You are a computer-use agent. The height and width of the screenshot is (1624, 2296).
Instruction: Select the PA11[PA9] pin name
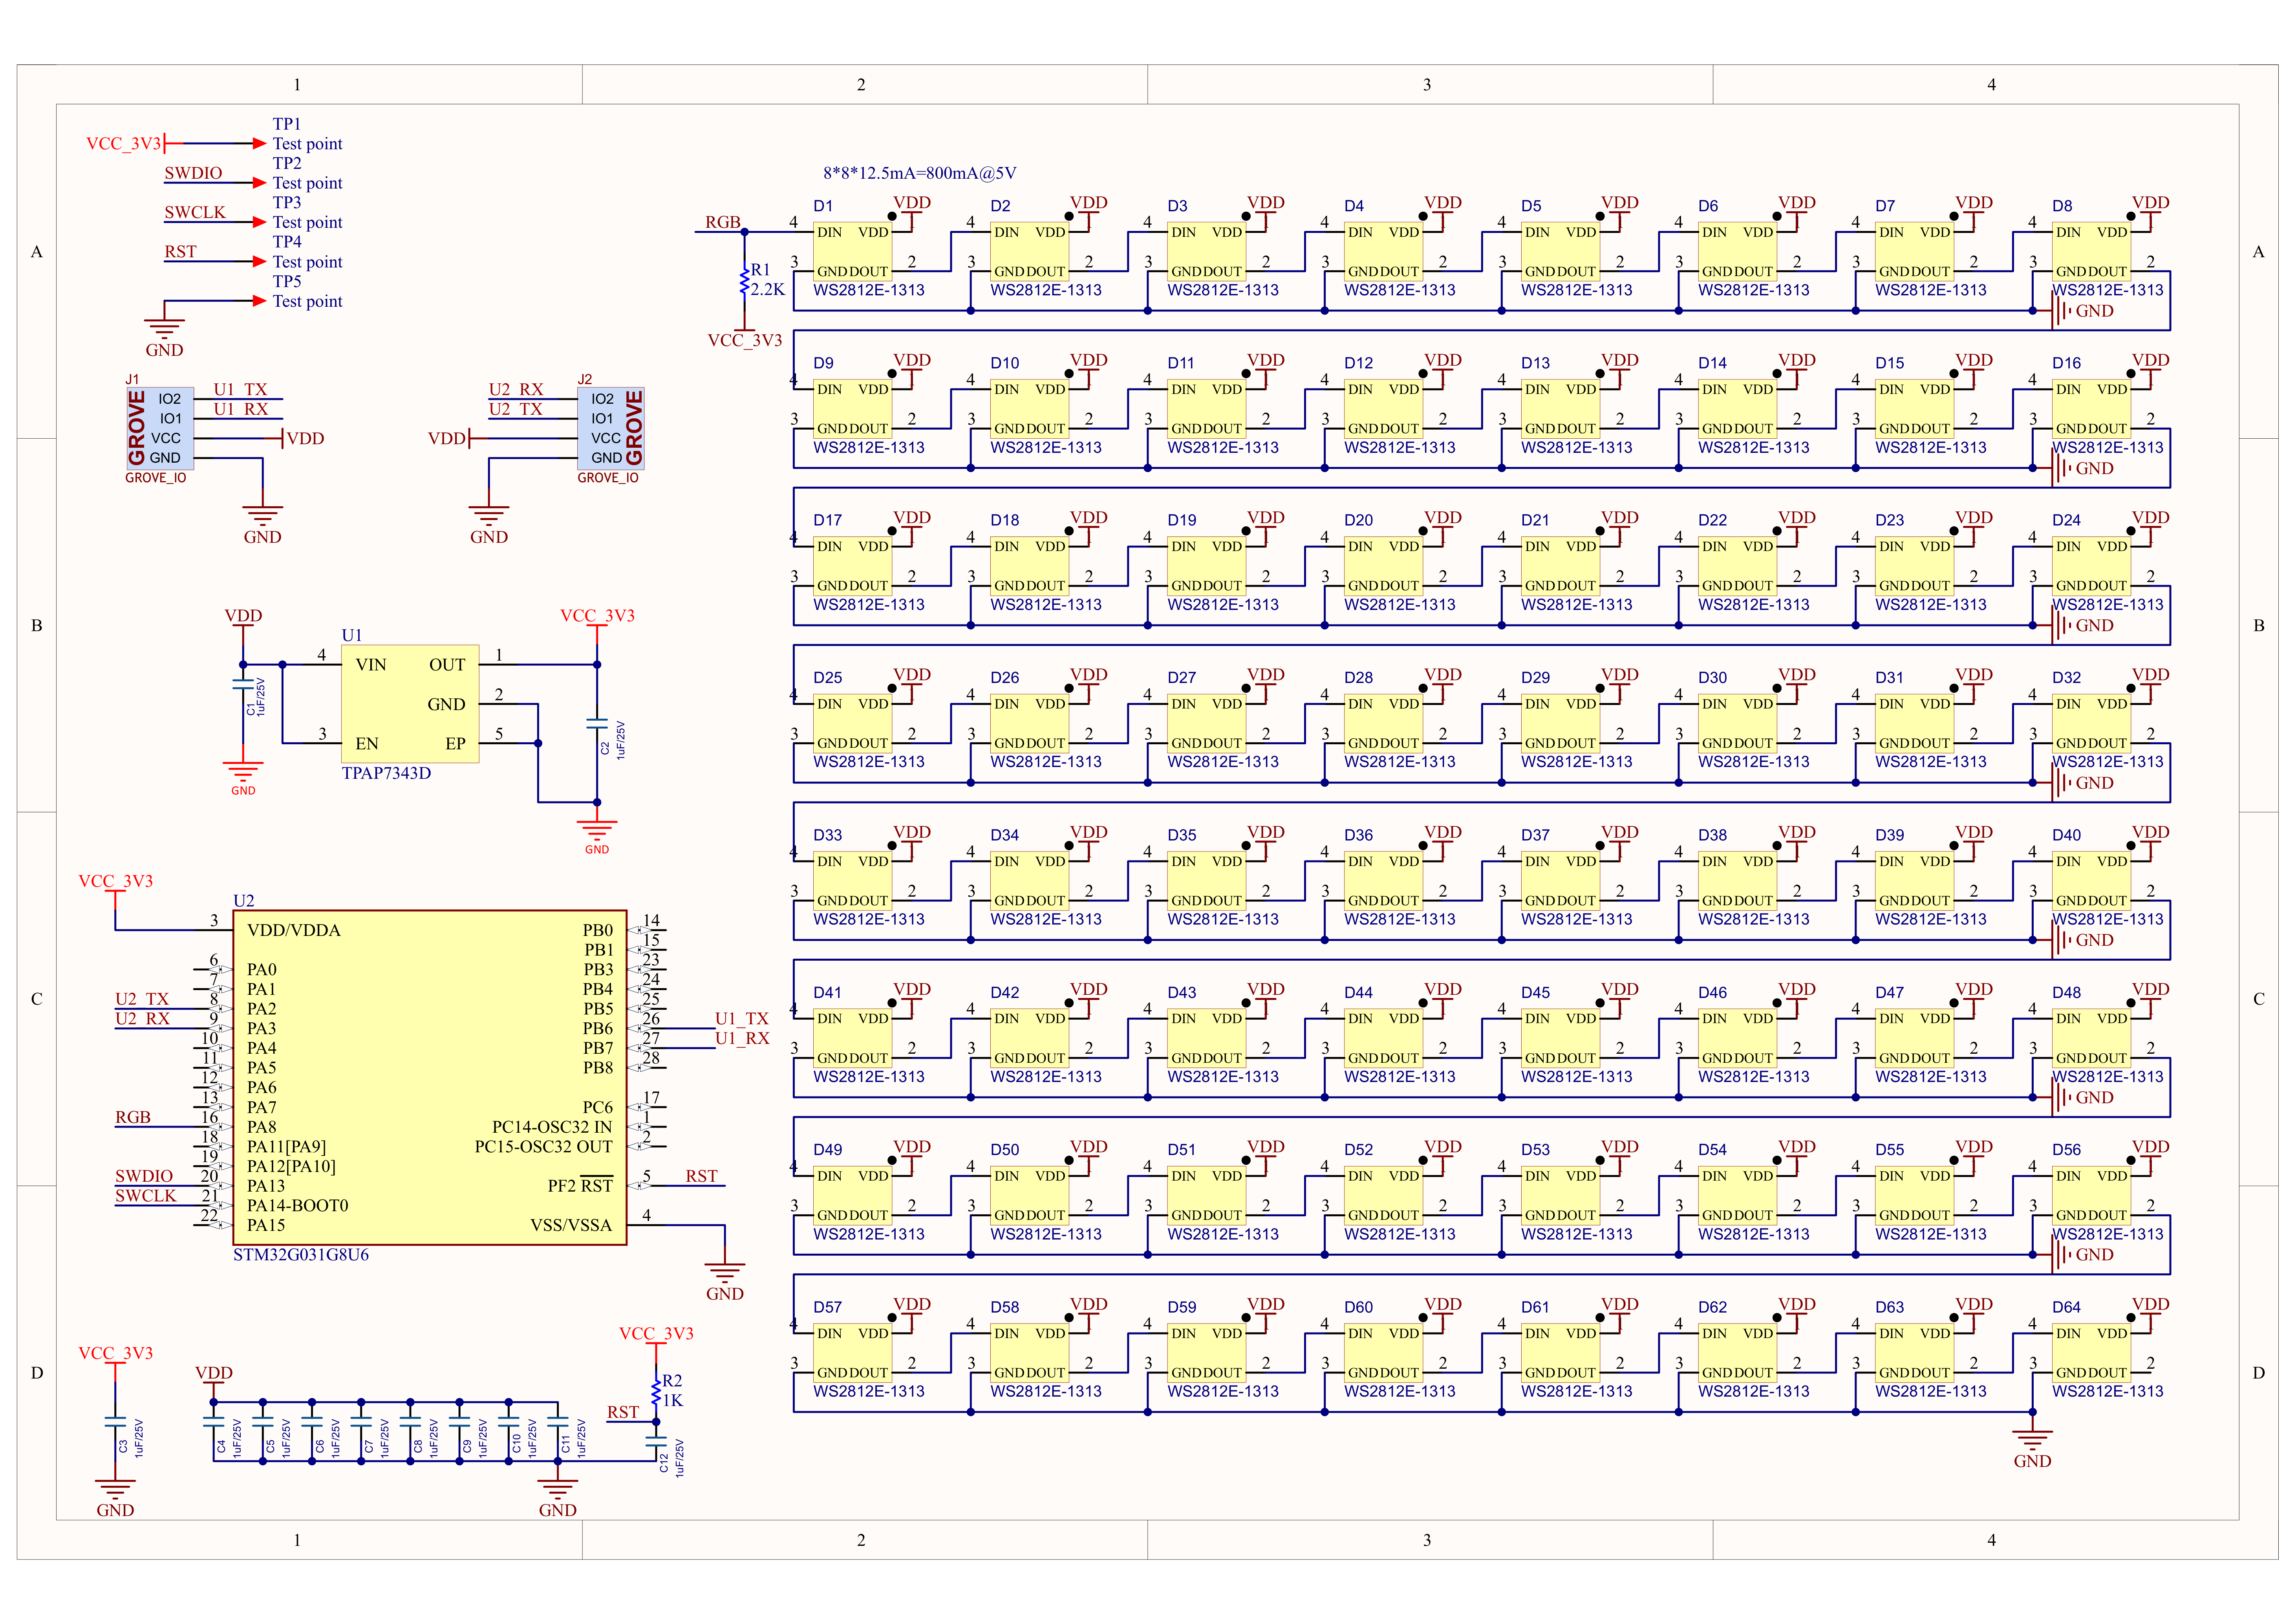287,1147
